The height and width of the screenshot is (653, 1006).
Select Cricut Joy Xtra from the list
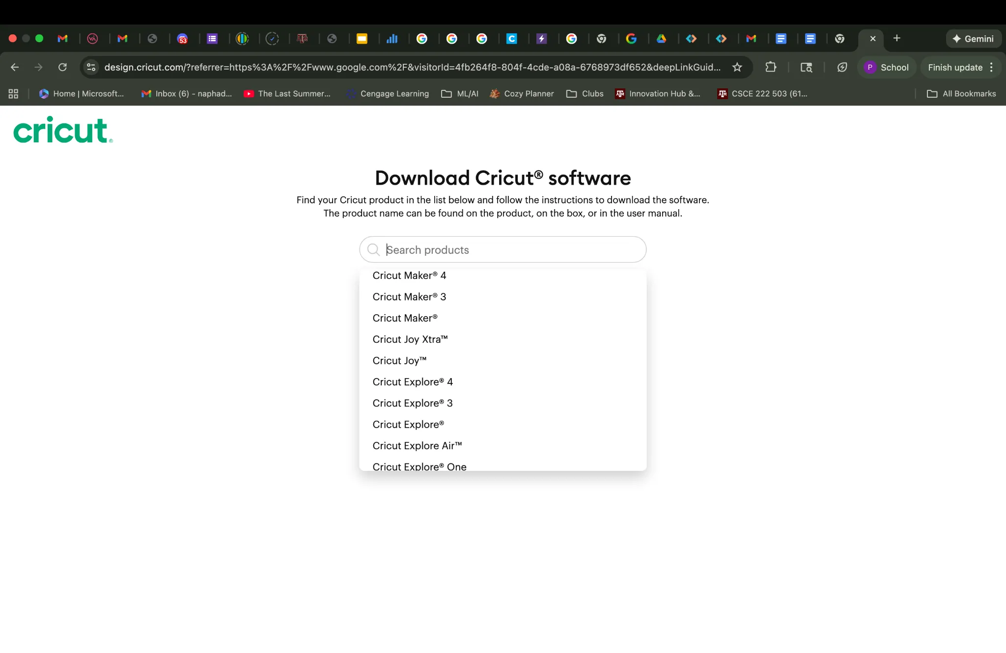503,339
